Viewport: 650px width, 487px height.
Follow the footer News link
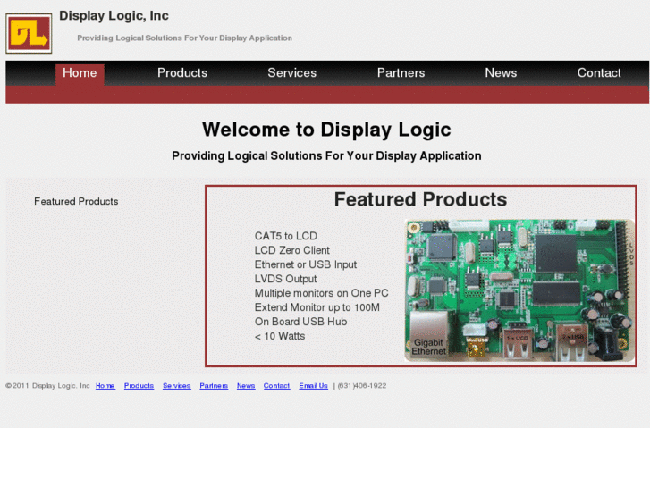[x=246, y=385]
